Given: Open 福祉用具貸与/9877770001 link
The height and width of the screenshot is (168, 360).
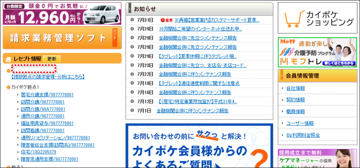Looking at the screenshot, I should [x=47, y=123].
